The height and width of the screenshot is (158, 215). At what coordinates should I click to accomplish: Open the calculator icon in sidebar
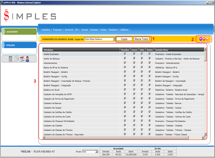coord(10,59)
